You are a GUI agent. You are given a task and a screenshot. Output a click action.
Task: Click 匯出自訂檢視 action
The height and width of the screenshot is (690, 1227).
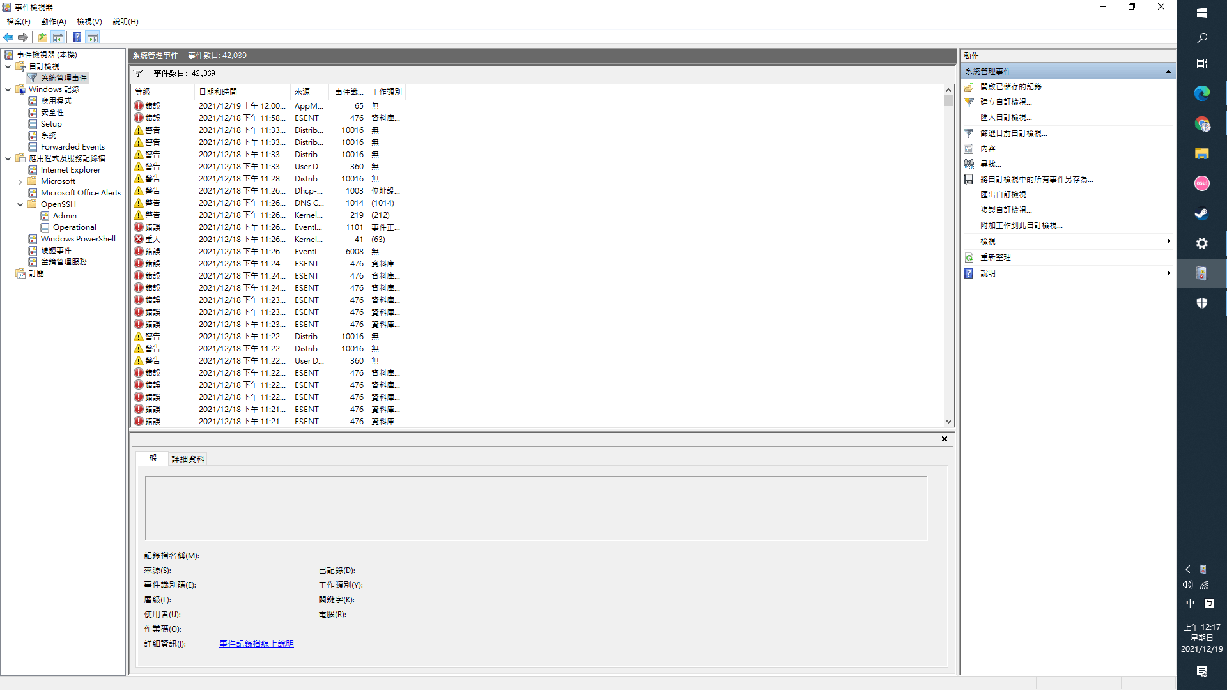click(1006, 195)
